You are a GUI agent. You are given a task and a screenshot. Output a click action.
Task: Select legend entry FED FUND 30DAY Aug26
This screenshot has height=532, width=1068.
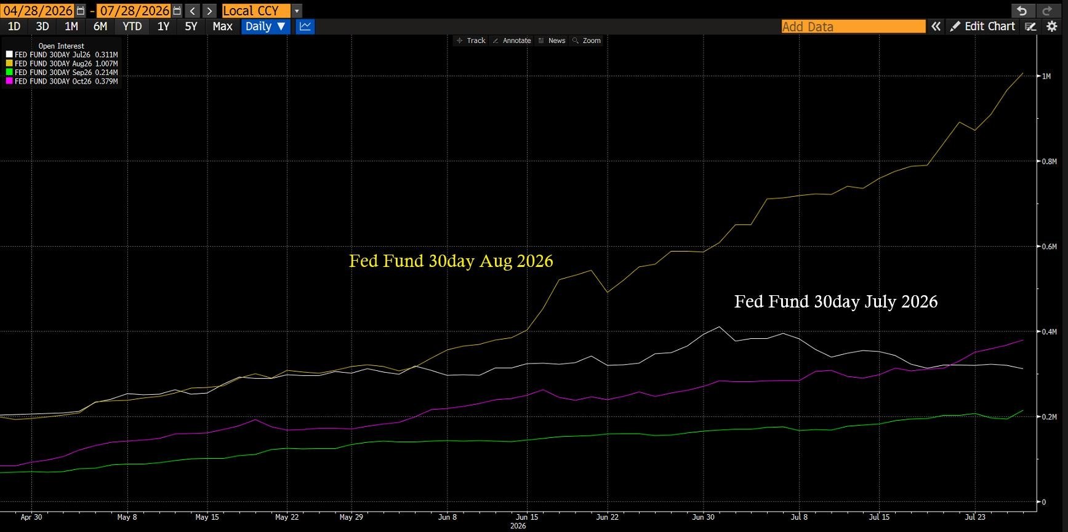click(x=66, y=63)
